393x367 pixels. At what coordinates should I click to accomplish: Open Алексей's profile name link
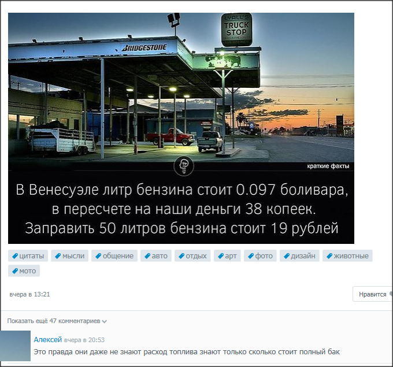pyautogui.click(x=47, y=340)
